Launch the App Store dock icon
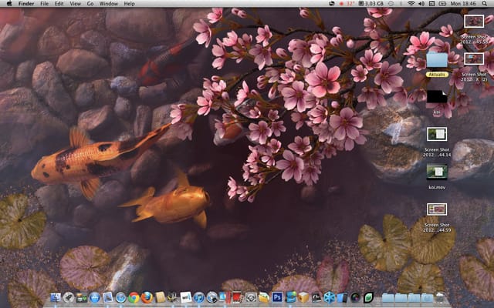Image resolution: width=494 pixels, height=308 pixels. (x=94, y=297)
